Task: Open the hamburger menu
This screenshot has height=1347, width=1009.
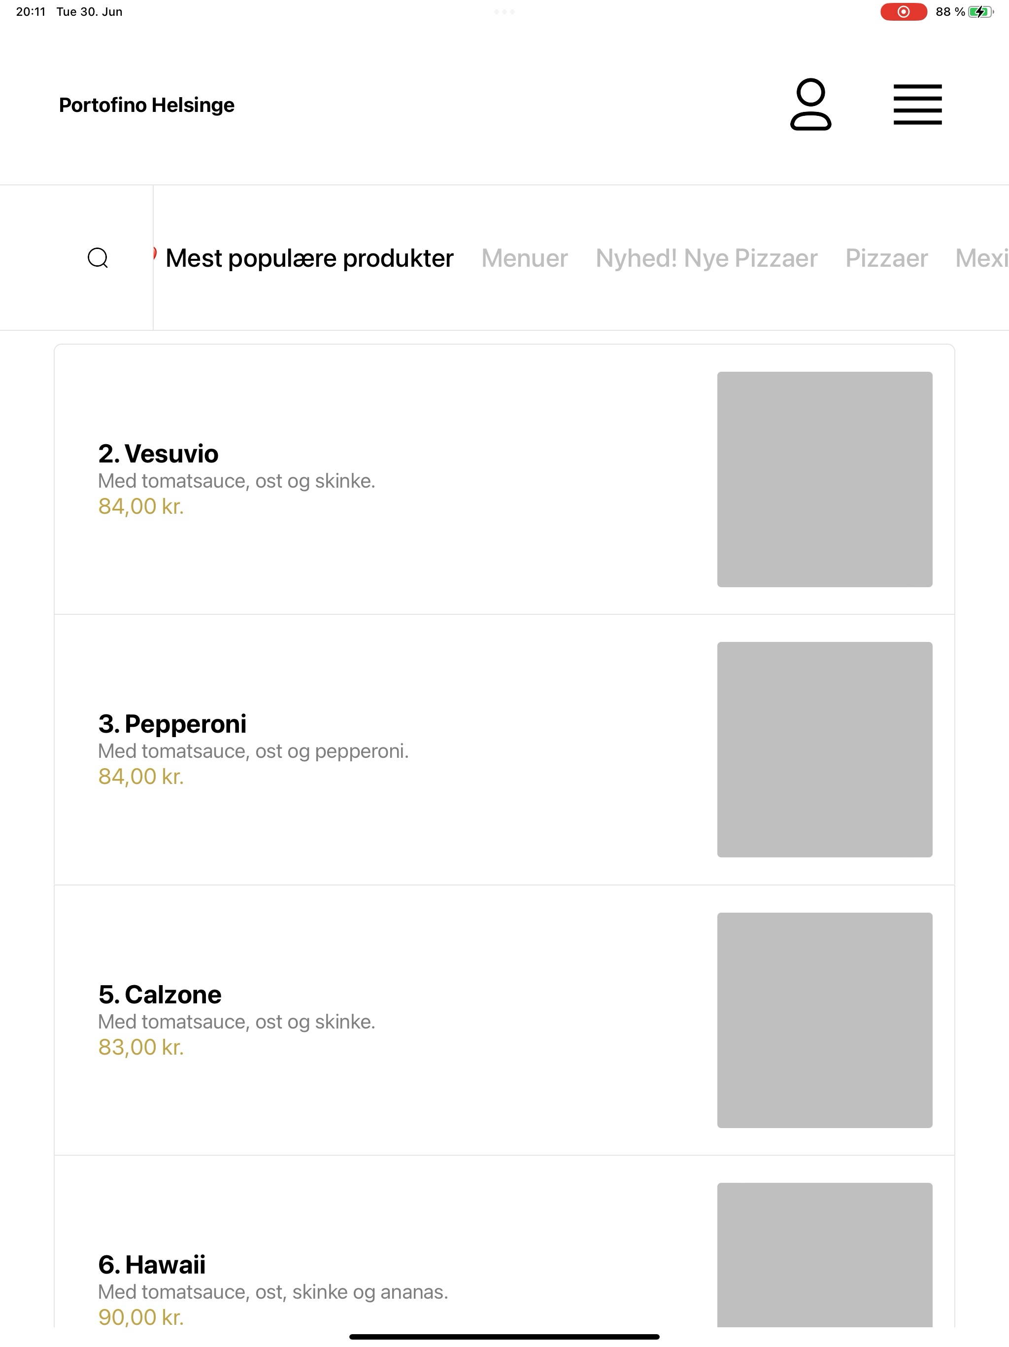Action: click(918, 105)
